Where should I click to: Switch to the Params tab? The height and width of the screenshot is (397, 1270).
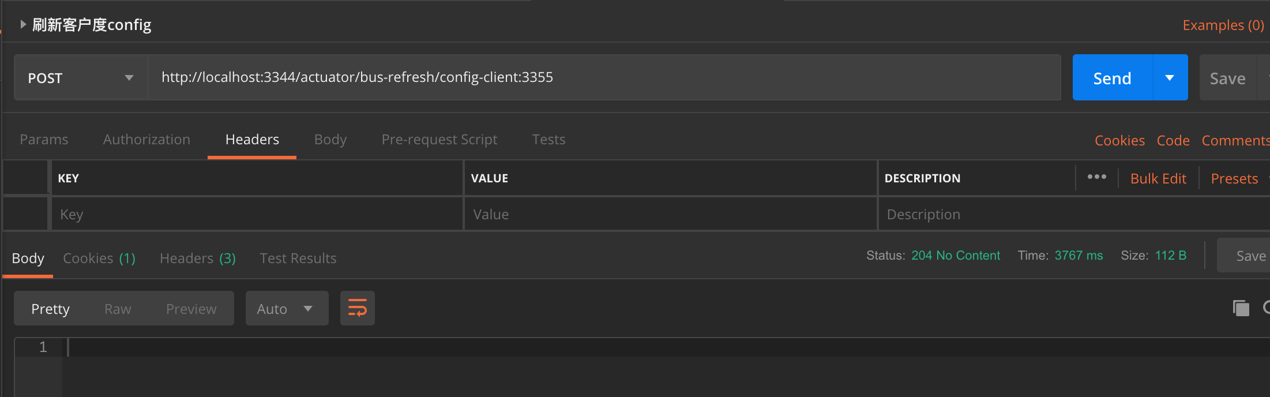pyautogui.click(x=44, y=140)
